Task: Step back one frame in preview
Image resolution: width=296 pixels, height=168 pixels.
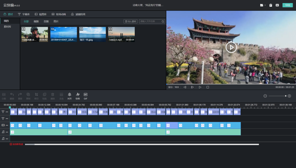Action: [185, 87]
